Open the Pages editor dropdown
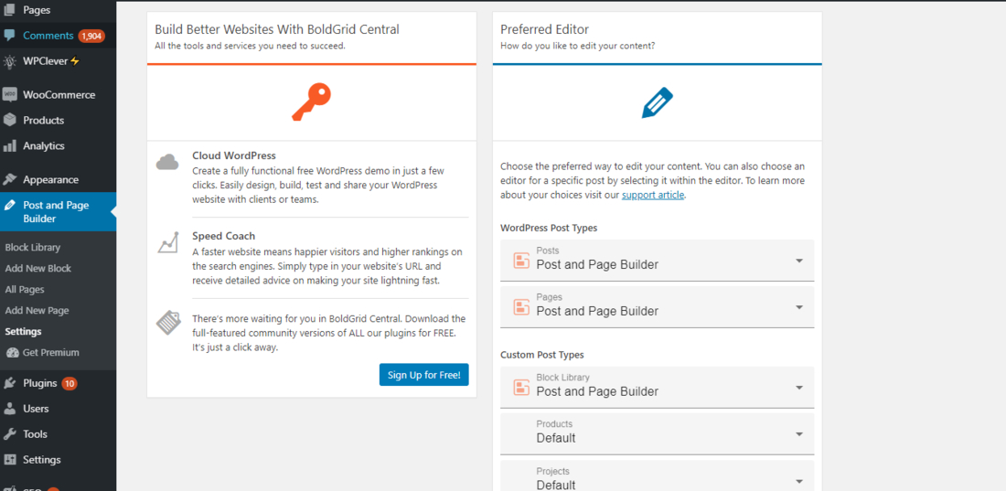 tap(657, 306)
